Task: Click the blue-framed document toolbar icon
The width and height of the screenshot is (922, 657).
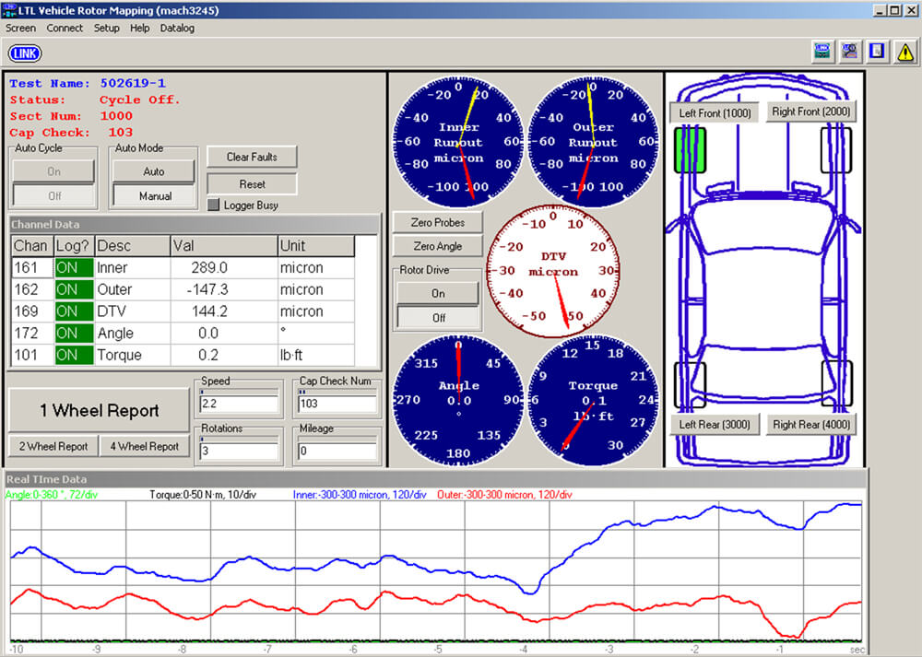Action: [x=877, y=52]
